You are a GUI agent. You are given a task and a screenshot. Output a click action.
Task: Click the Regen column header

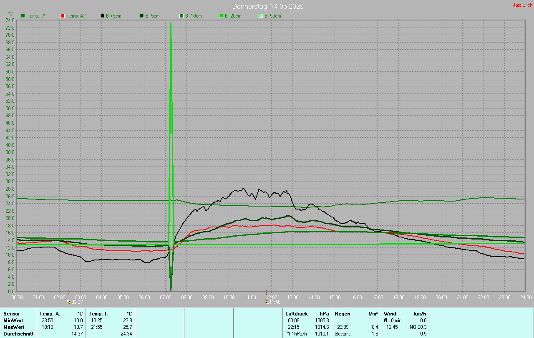click(342, 313)
